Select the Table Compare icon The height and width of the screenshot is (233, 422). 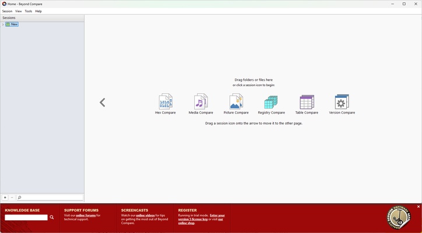point(307,103)
